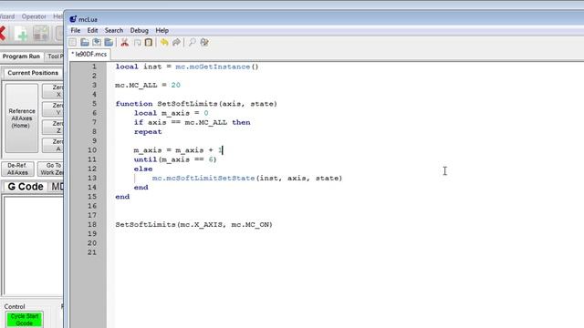
Task: Click the Find and Replace icon
Action: point(204,43)
